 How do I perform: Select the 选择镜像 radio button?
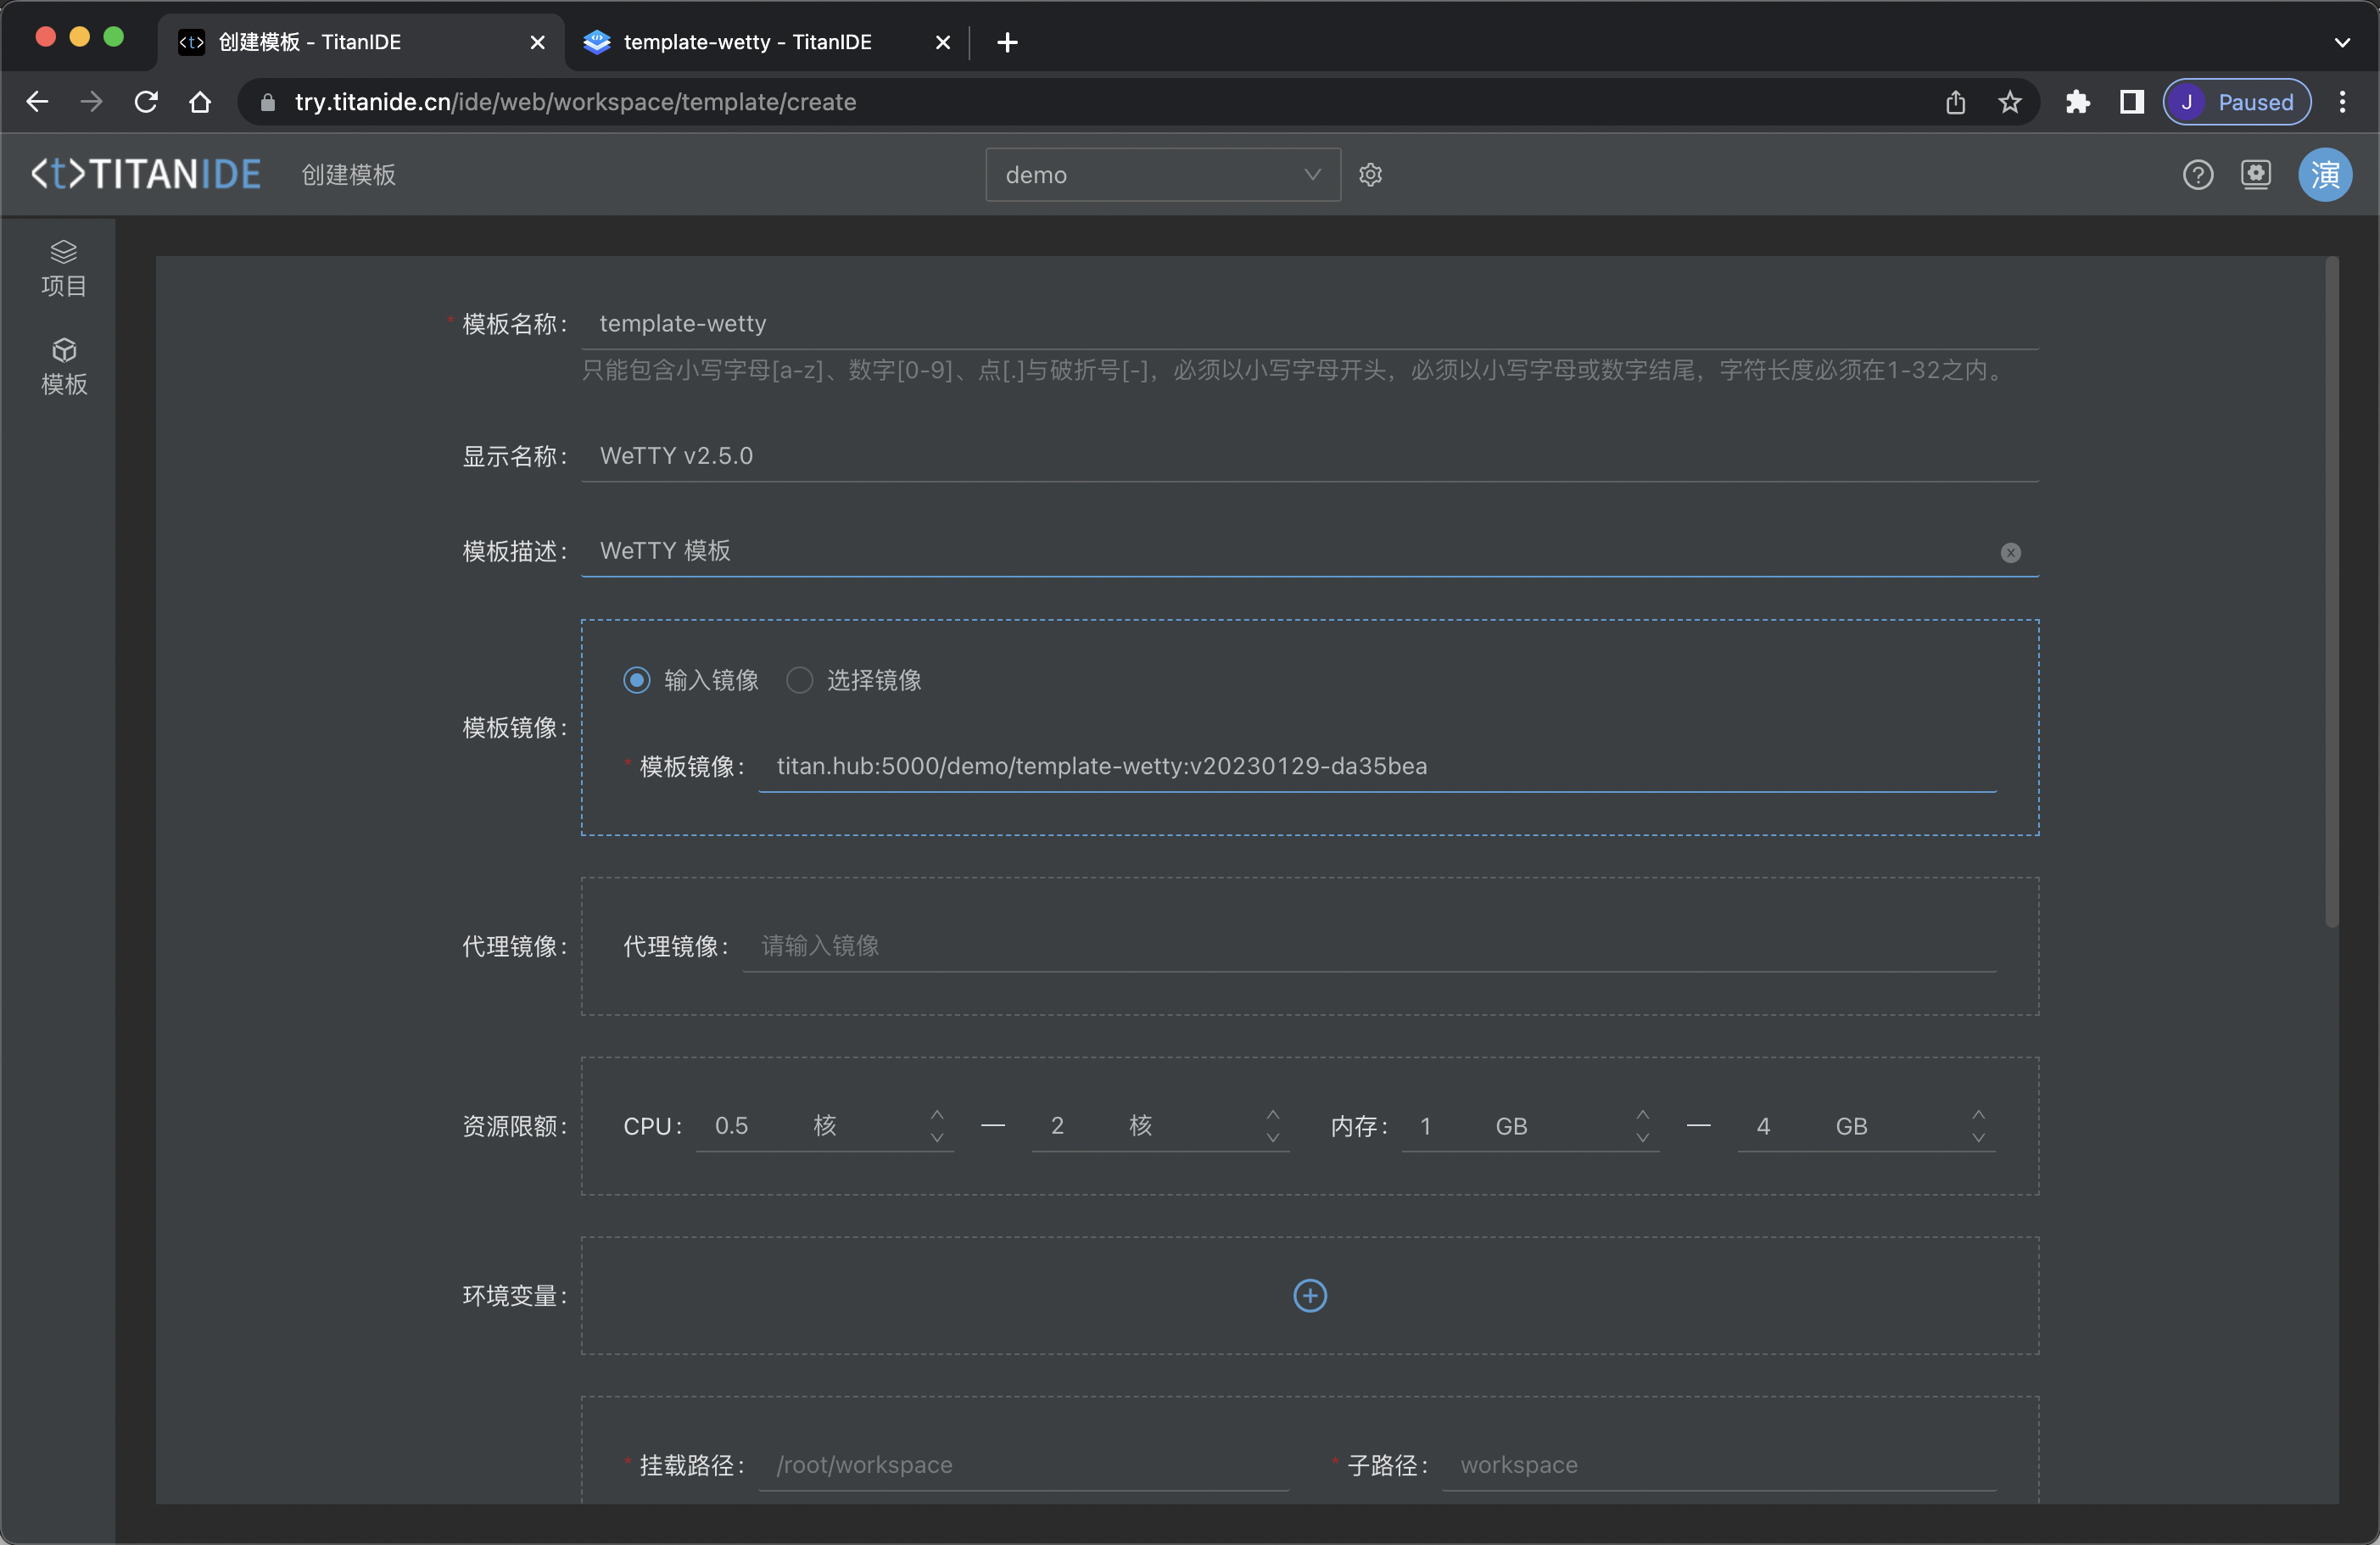(799, 680)
